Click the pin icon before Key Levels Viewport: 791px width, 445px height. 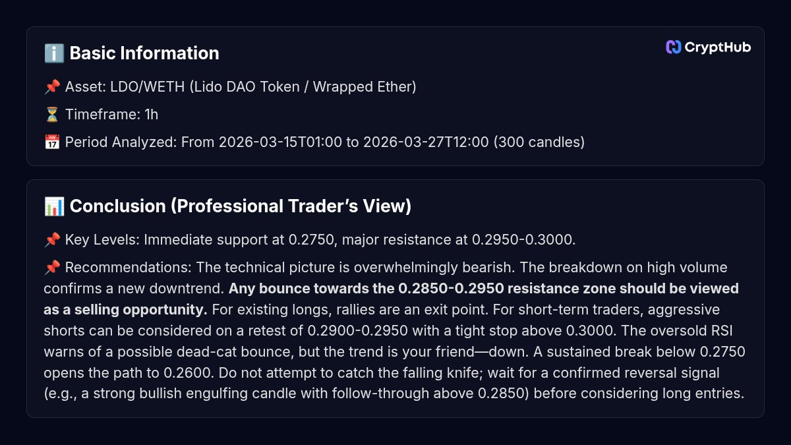click(52, 240)
